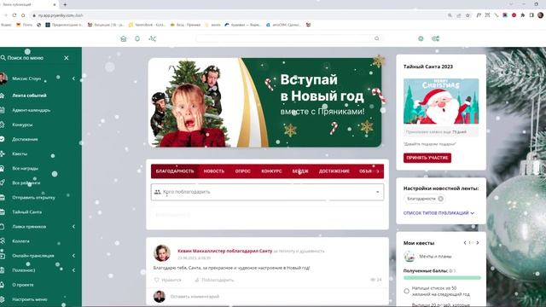546x307 pixels.
Task: Open the notifications bell icon
Action: [x=137, y=38]
